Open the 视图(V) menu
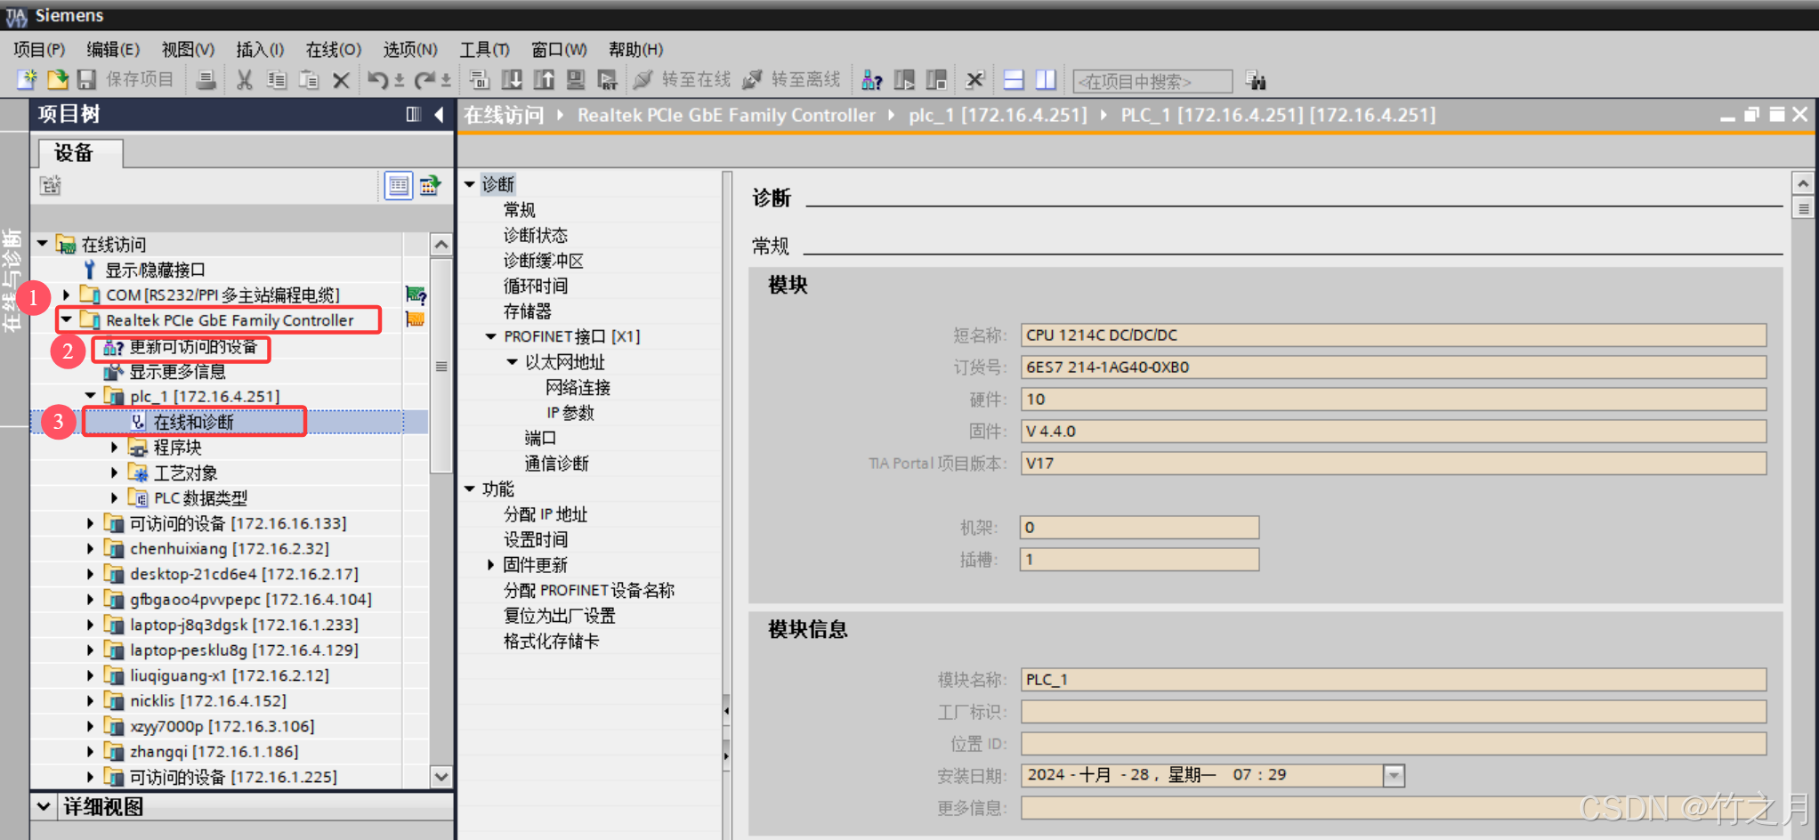This screenshot has width=1819, height=840. tap(188, 50)
